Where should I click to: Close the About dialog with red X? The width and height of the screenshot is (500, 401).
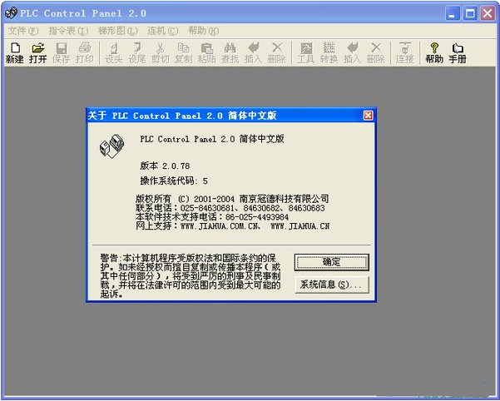pos(368,115)
